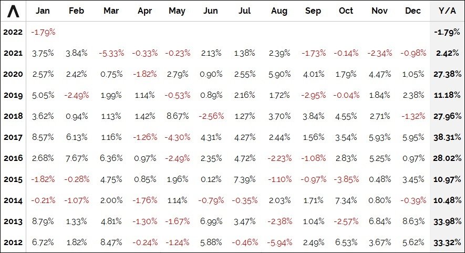Select the 2017 row label
The width and height of the screenshot is (465, 253).
pyautogui.click(x=13, y=137)
